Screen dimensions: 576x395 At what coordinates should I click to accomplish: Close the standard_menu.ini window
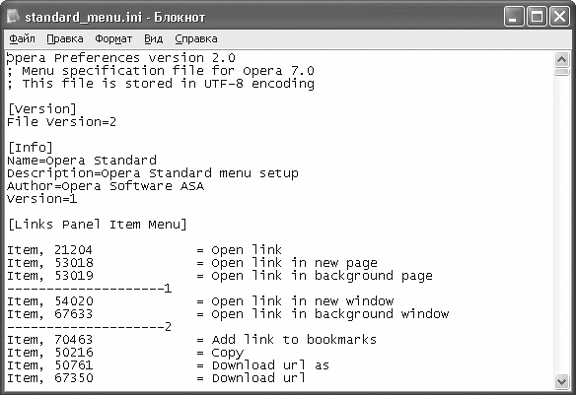pyautogui.click(x=559, y=17)
